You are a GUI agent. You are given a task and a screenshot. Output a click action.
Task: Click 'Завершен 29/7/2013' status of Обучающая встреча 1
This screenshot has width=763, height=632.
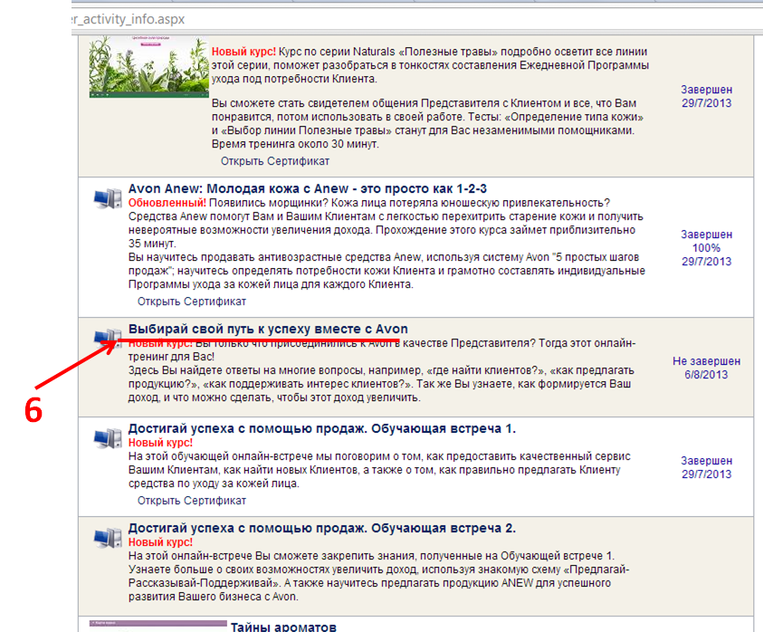[707, 467]
